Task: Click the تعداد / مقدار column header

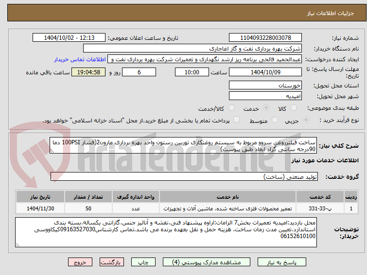Action: pyautogui.click(x=88, y=197)
